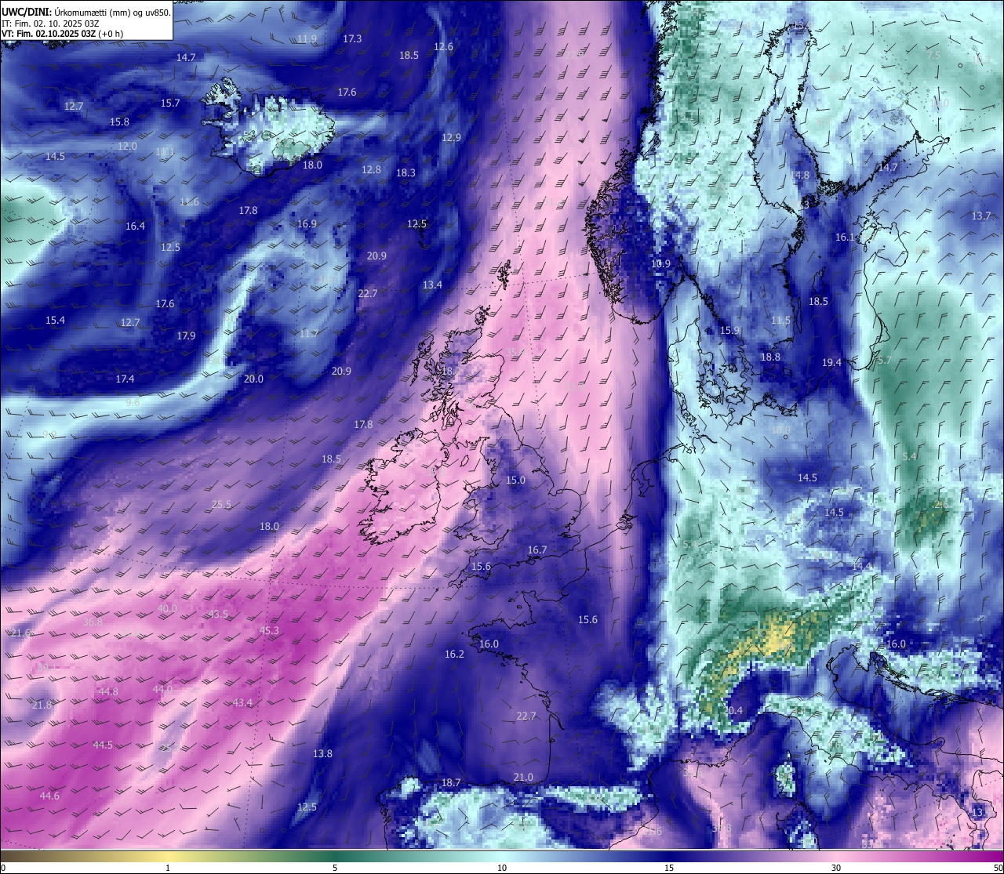Click the 10.9 value over Norway
Image resolution: width=1004 pixels, height=874 pixels.
point(660,263)
